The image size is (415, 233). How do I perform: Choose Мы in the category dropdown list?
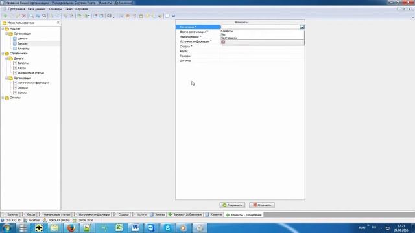tap(223, 34)
